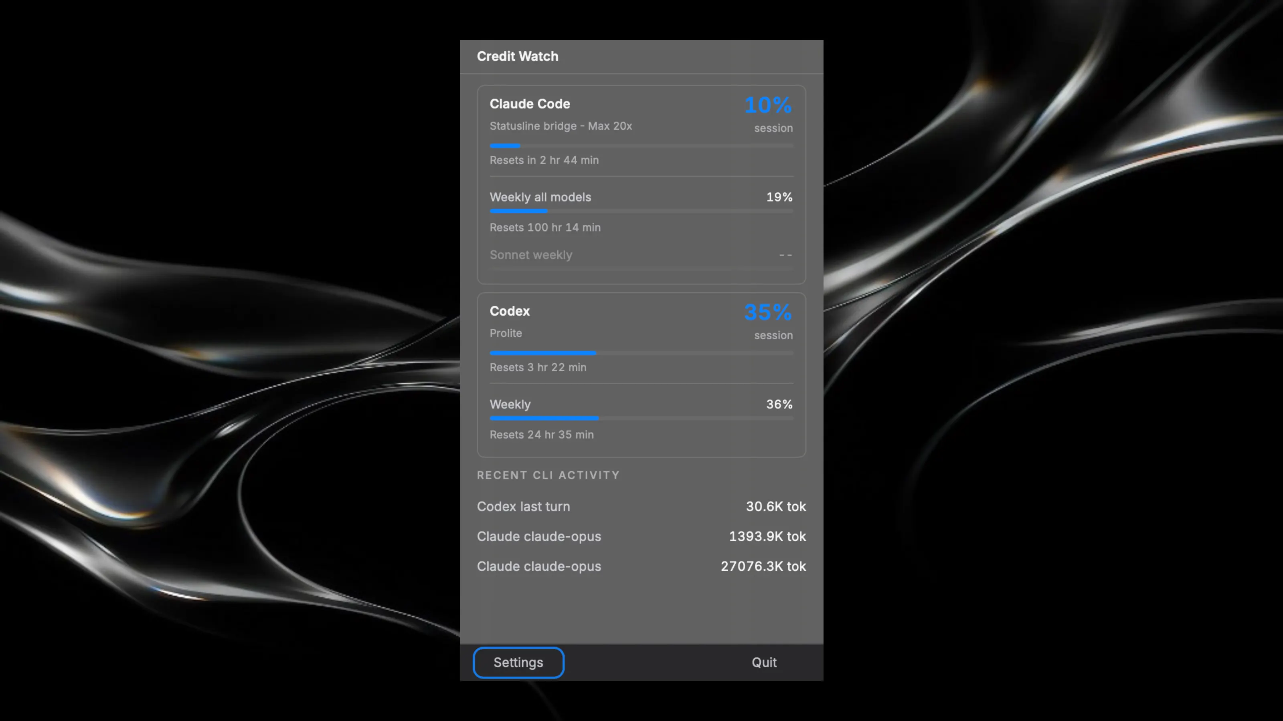Click the 19% weekly value
The height and width of the screenshot is (721, 1283).
point(779,197)
